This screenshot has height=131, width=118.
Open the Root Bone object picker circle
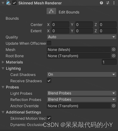114,56
